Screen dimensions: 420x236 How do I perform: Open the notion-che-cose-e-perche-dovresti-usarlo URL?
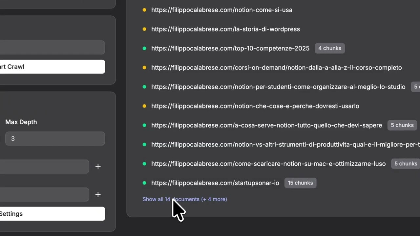click(x=255, y=106)
